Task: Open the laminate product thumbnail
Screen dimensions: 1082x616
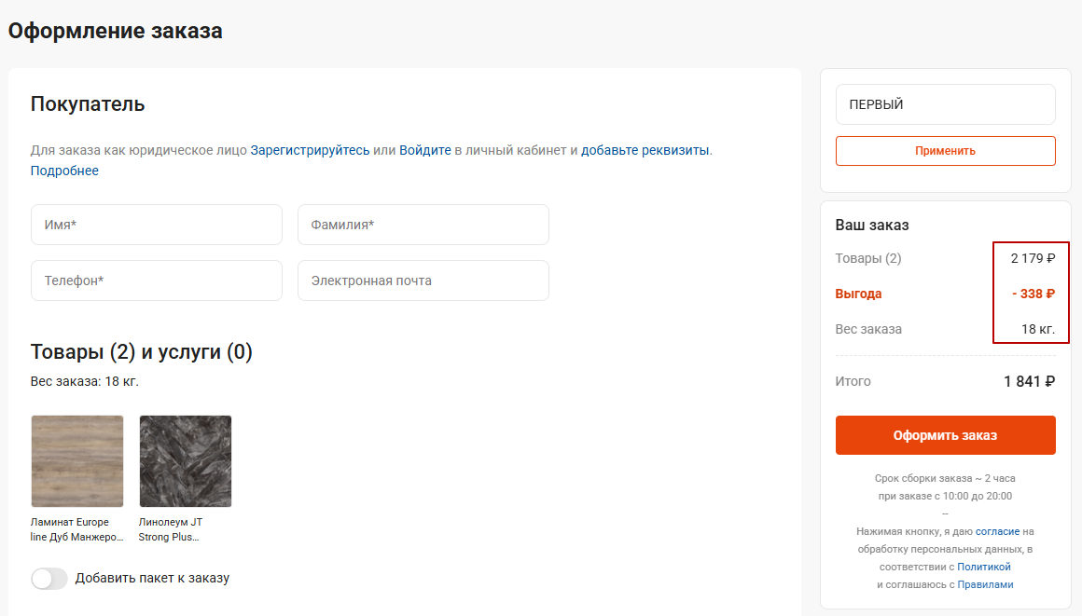Action: click(x=77, y=461)
